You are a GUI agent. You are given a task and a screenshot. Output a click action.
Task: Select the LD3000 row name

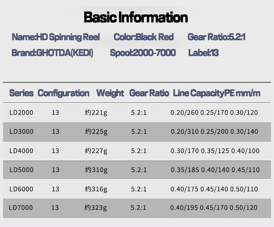click(x=21, y=132)
